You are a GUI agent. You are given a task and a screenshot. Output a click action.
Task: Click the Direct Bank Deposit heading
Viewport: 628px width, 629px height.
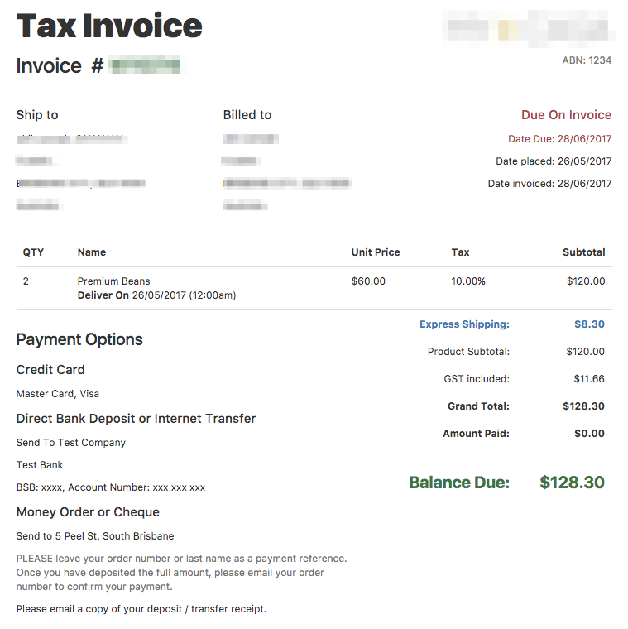point(136,419)
